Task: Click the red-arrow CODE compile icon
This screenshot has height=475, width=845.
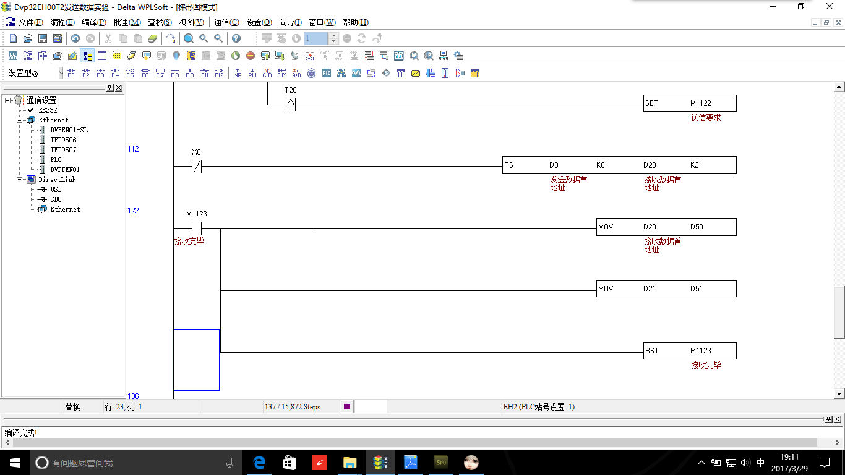Action: tap(309, 56)
